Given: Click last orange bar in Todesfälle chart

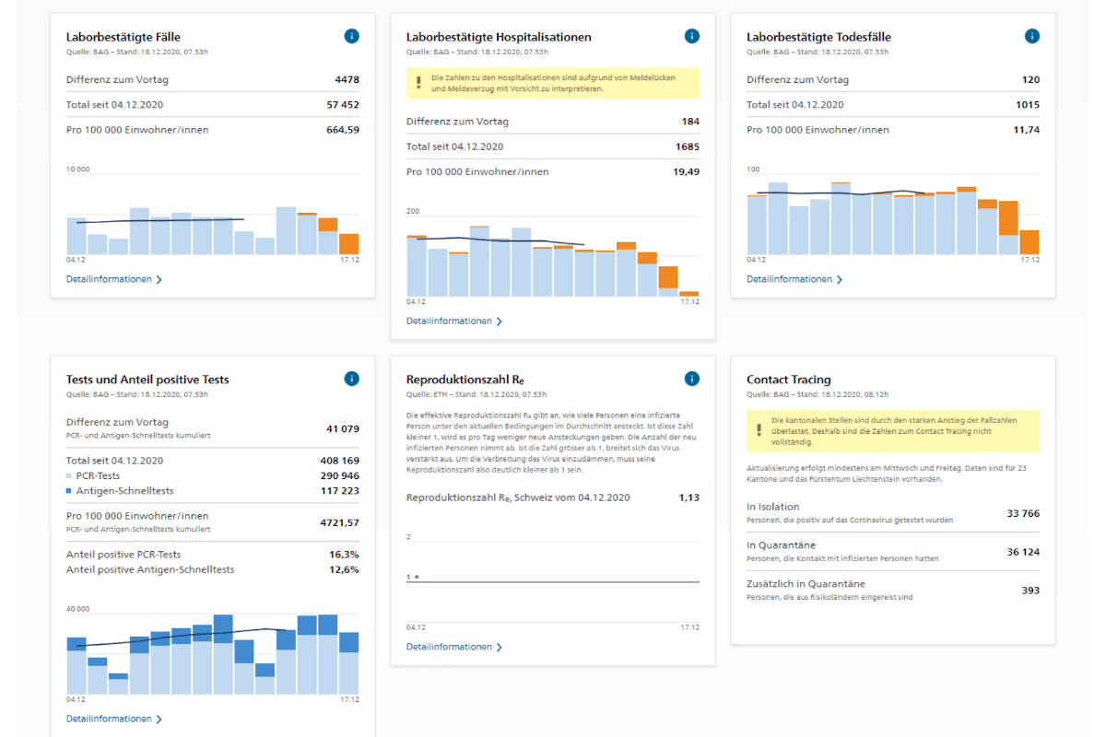Looking at the screenshot, I should point(1030,242).
